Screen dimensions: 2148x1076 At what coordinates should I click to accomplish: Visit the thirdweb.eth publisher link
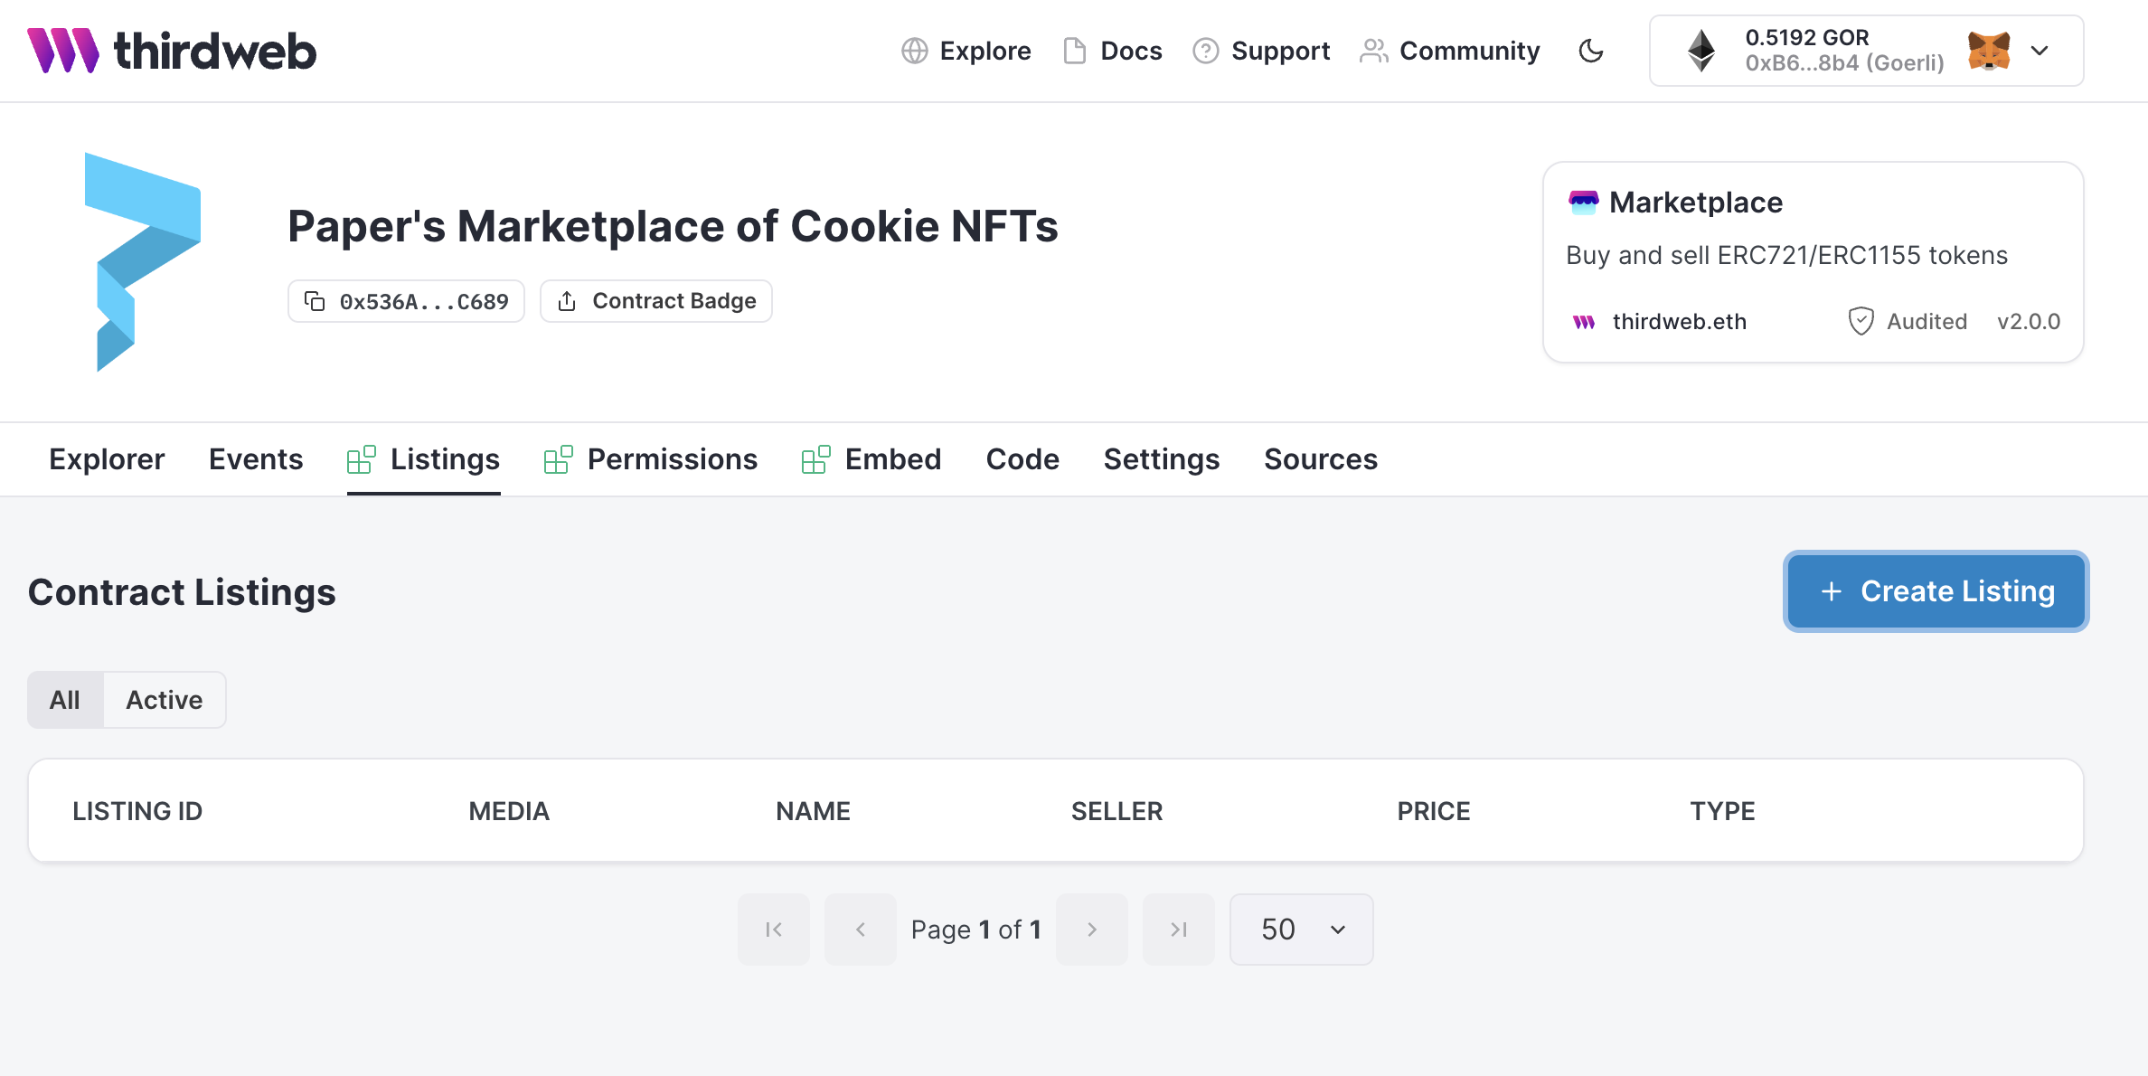(x=1679, y=321)
